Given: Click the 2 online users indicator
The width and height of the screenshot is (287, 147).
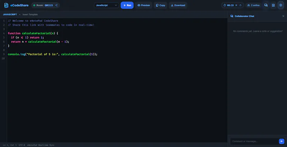Looking at the screenshot, I should tap(253, 5).
